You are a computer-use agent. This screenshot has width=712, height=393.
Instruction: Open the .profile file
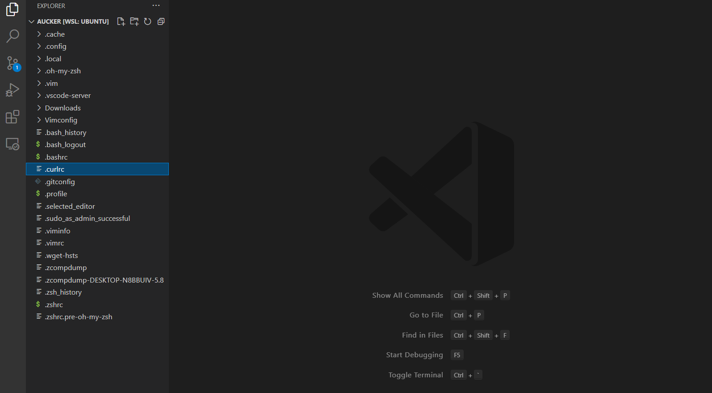pyautogui.click(x=97, y=194)
